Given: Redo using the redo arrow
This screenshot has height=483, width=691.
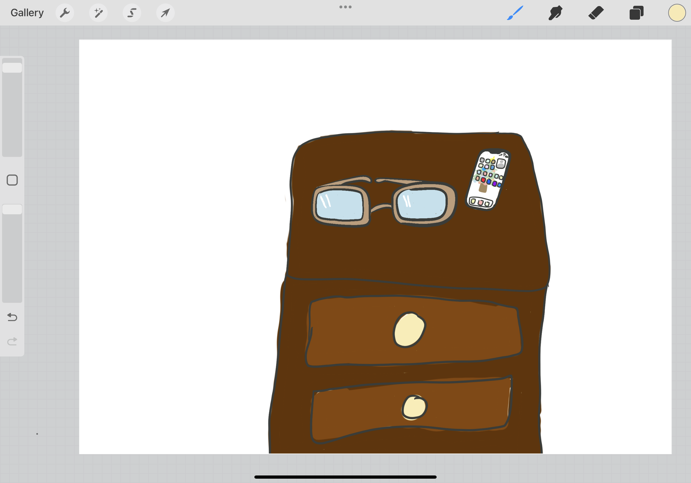Looking at the screenshot, I should tap(12, 341).
